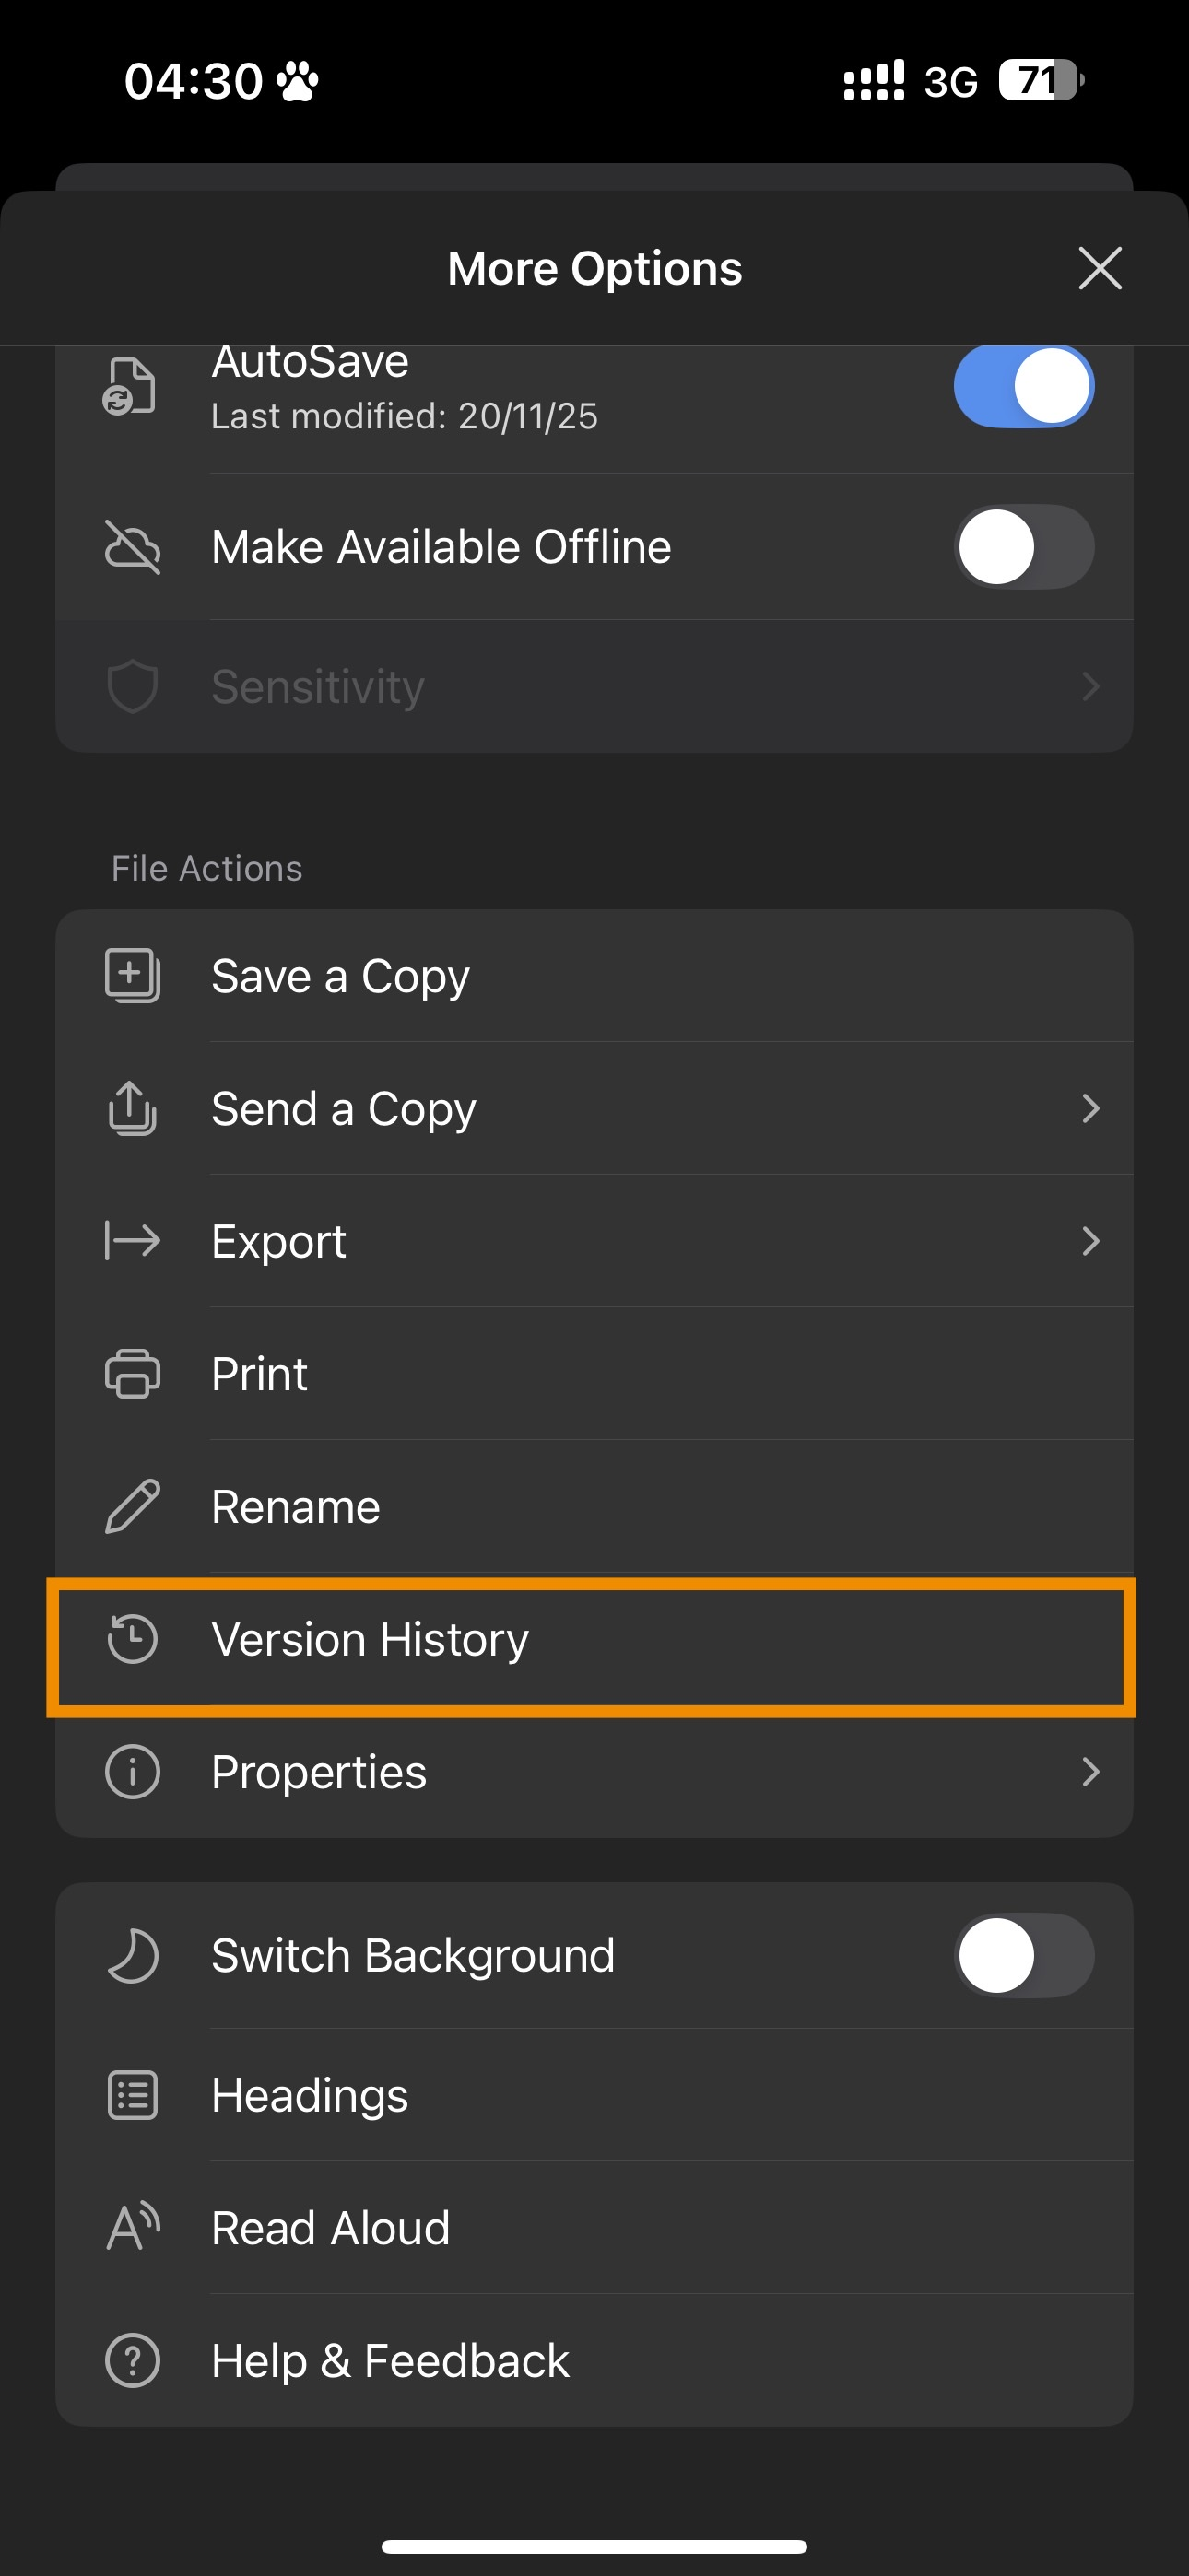
Task: Tap the Read Aloud icon
Action: pos(132,2227)
